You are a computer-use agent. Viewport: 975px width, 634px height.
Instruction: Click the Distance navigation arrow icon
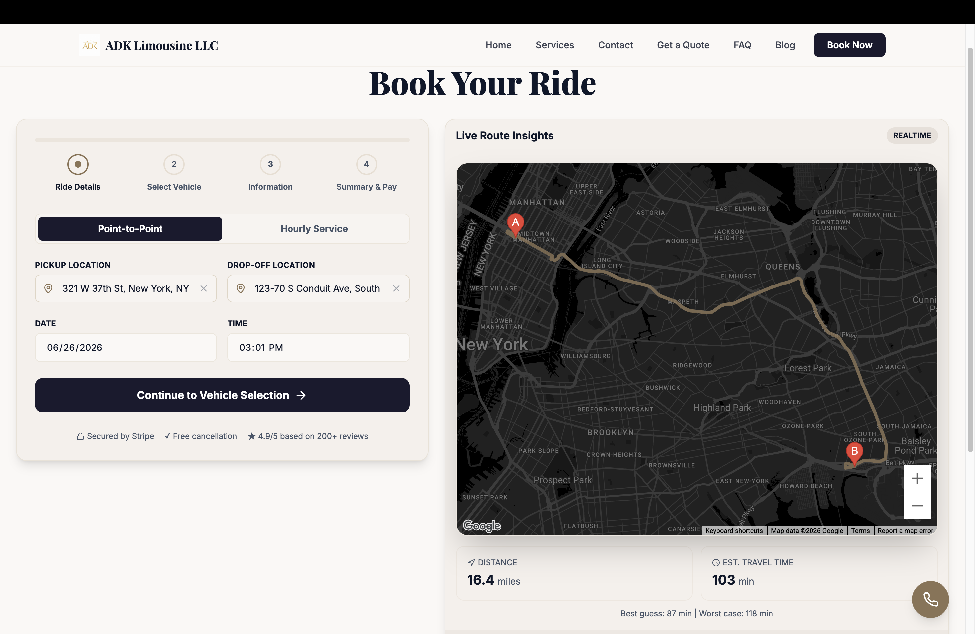click(471, 562)
